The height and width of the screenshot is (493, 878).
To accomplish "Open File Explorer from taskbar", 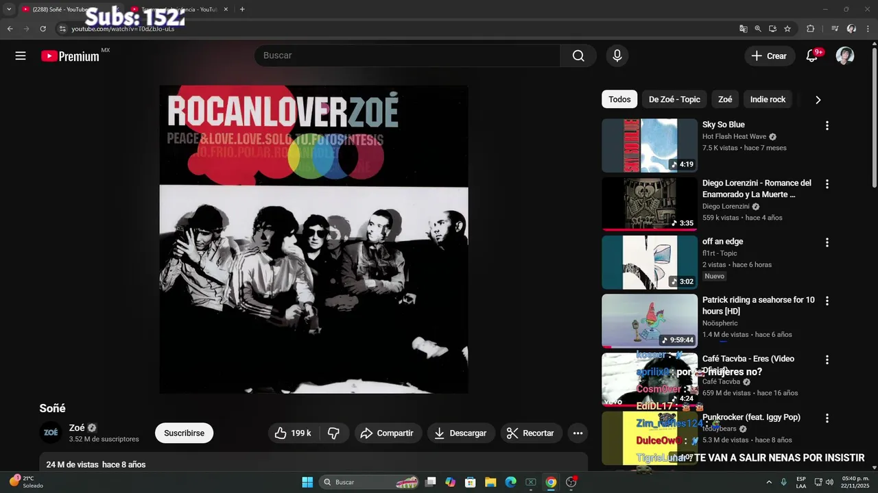I will tap(490, 482).
